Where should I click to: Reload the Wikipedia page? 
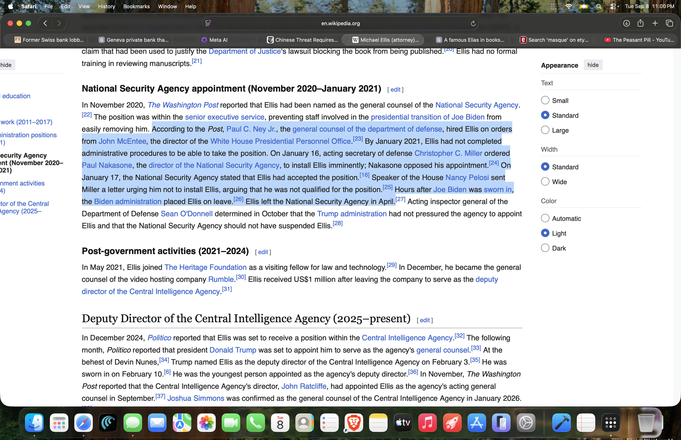(473, 23)
